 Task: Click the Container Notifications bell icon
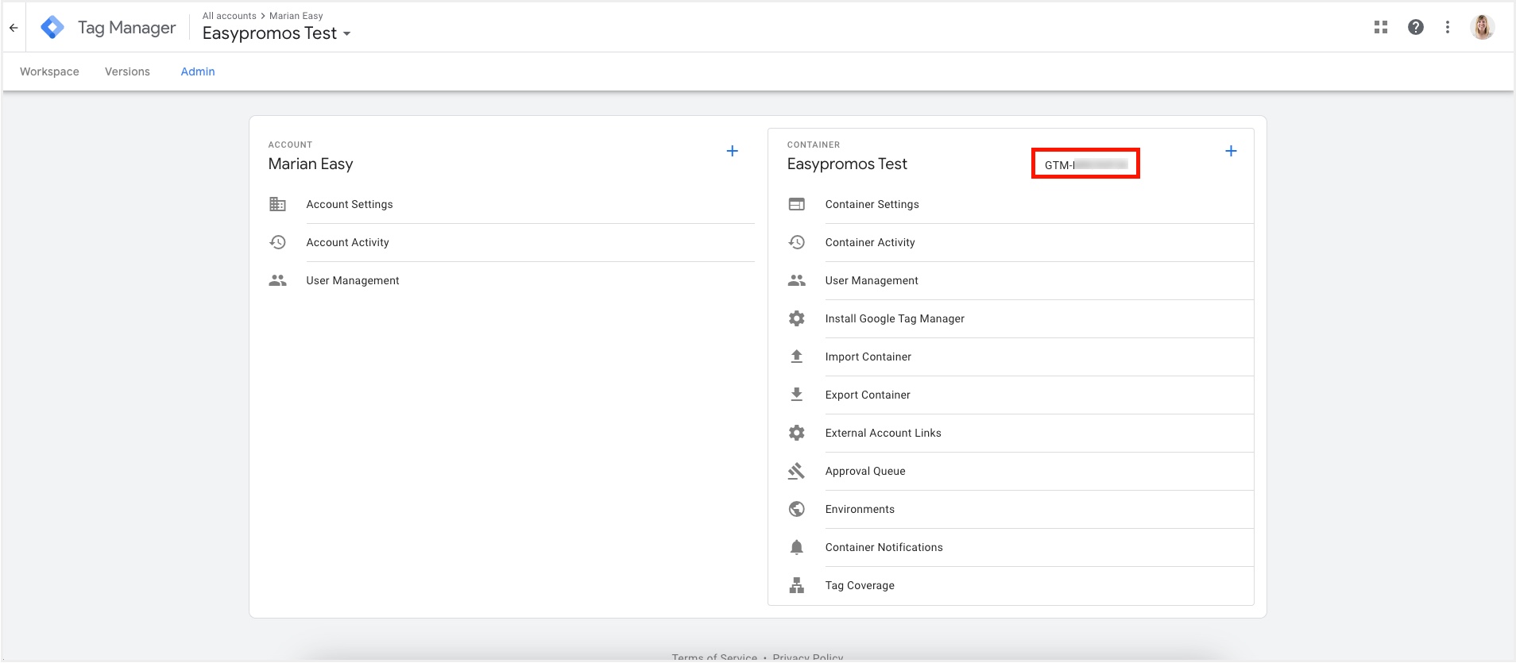point(797,547)
